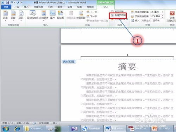
Task: Expand the Footer (页脚) dropdown arrow
Action: tap(13, 21)
